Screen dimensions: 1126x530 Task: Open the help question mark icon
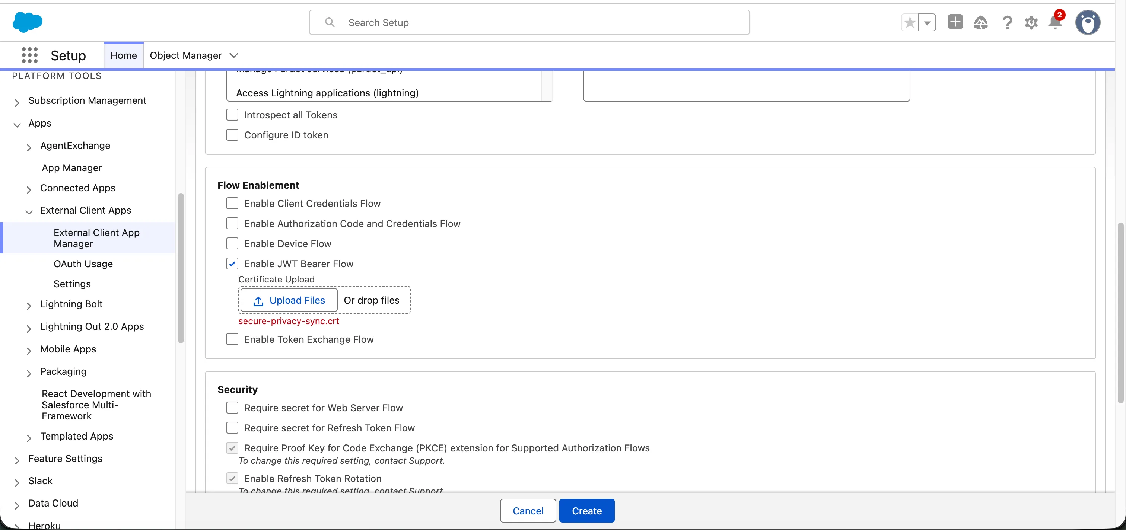coord(1007,22)
